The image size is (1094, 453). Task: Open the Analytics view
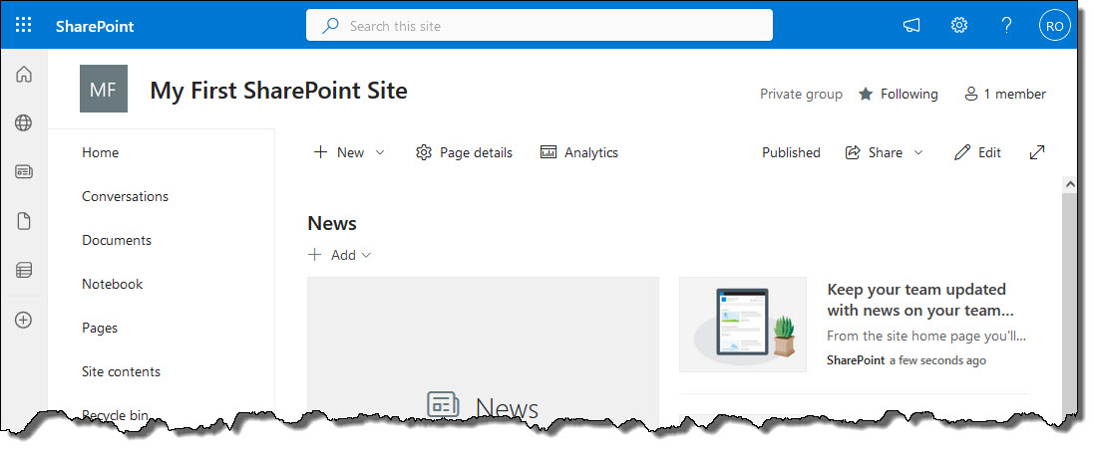[x=579, y=152]
